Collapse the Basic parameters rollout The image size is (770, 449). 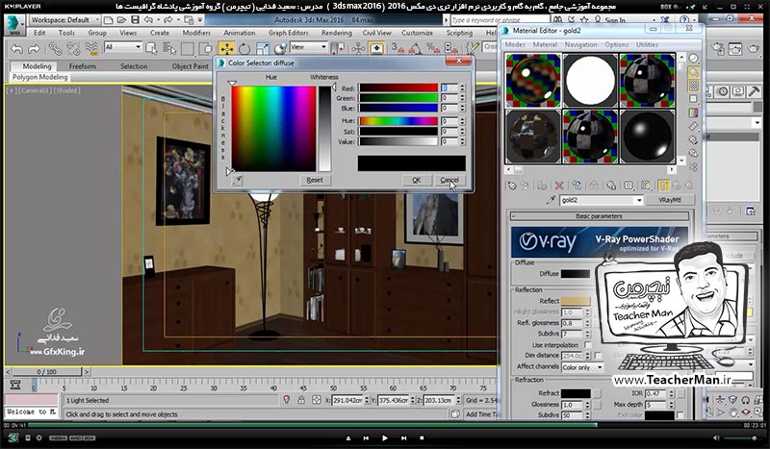point(599,216)
